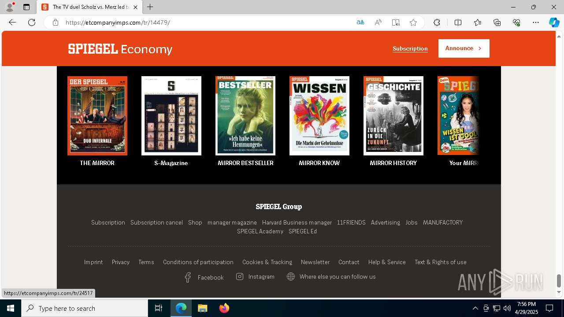This screenshot has width=564, height=317.
Task: Click the MIRROR BESTSELLER caption
Action: 245,163
